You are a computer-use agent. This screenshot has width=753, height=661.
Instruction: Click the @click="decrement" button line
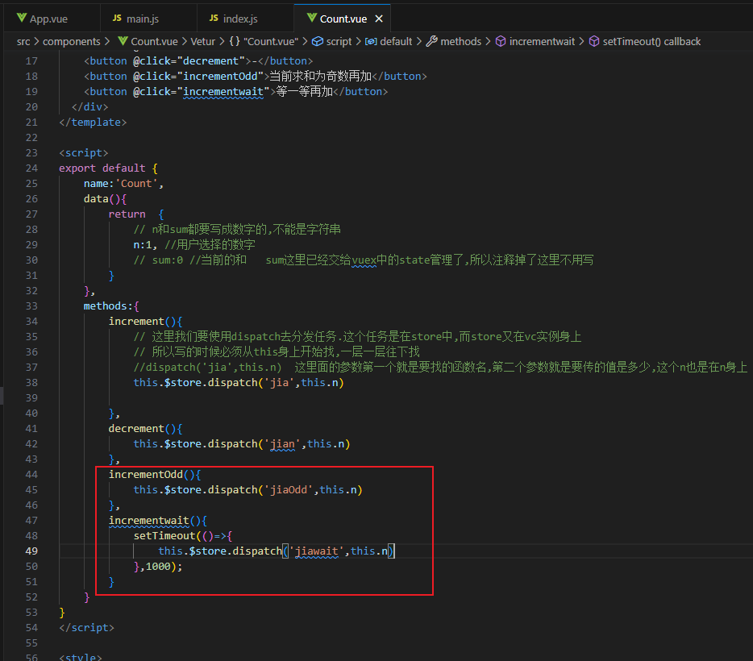pyautogui.click(x=198, y=61)
